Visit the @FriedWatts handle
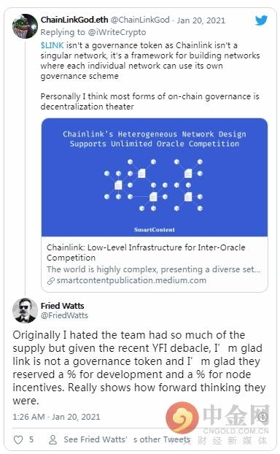 [64, 315]
